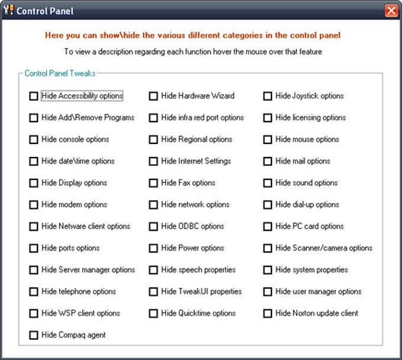Image resolution: width=402 pixels, height=360 pixels.
Task: Enable Hide TweakUI properties
Action: pyautogui.click(x=153, y=292)
